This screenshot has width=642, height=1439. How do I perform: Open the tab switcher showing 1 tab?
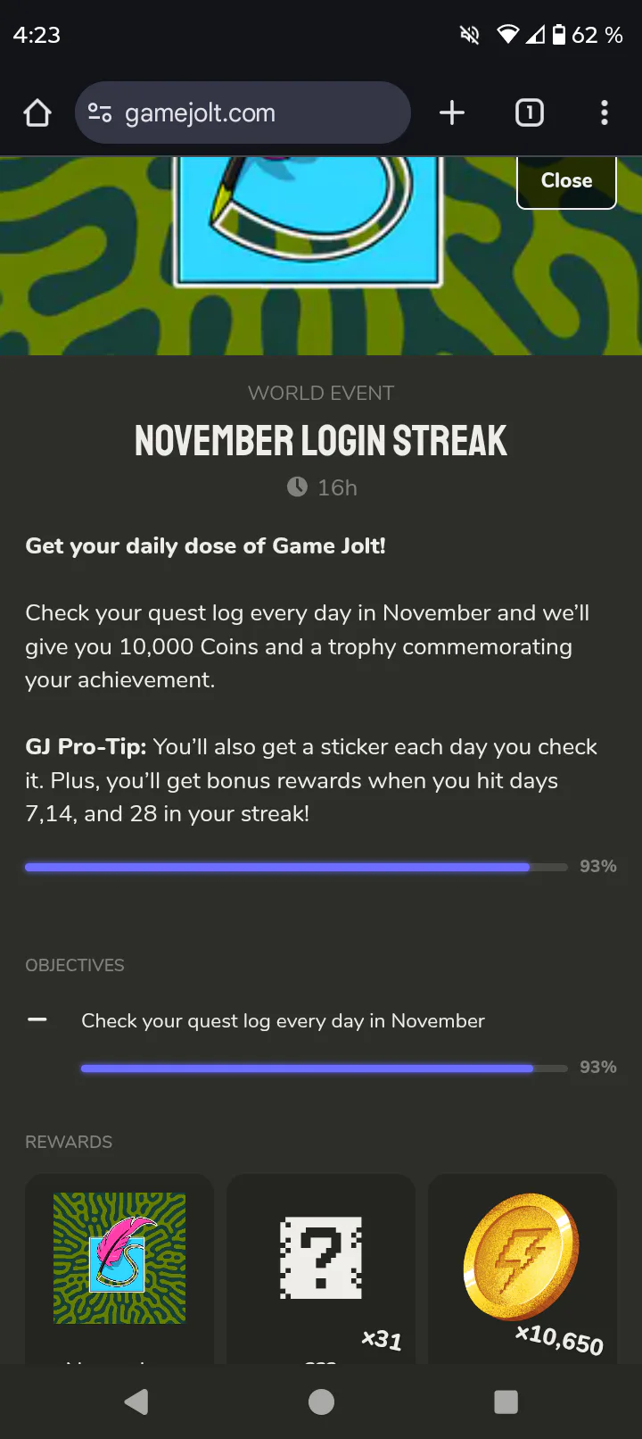tap(529, 112)
